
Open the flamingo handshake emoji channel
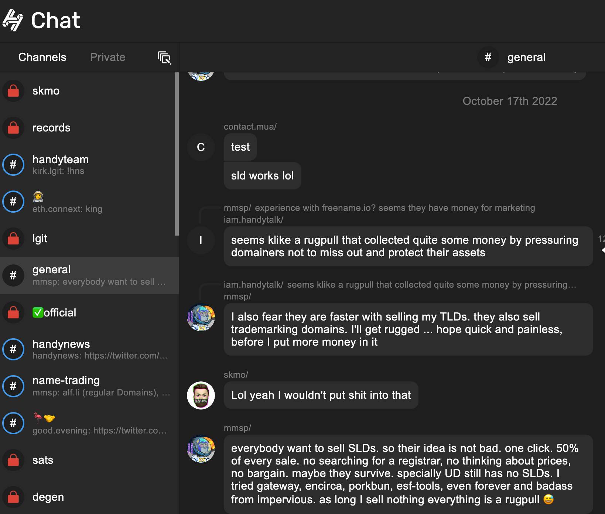point(89,423)
